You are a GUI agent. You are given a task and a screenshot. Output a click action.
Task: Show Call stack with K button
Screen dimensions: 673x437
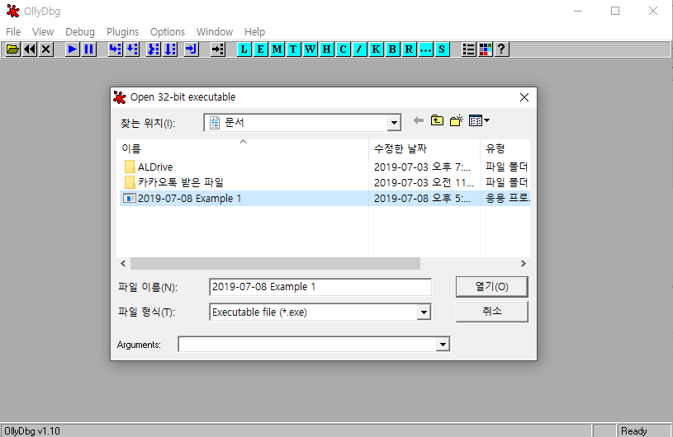376,49
